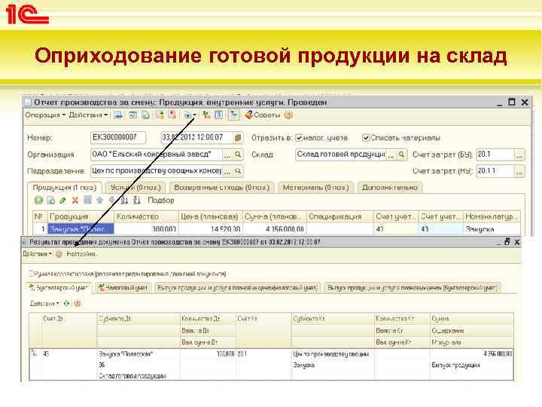The width and height of the screenshot is (542, 407).
Task: Switch to Услуги (0 поз.) tab
Action: point(135,188)
